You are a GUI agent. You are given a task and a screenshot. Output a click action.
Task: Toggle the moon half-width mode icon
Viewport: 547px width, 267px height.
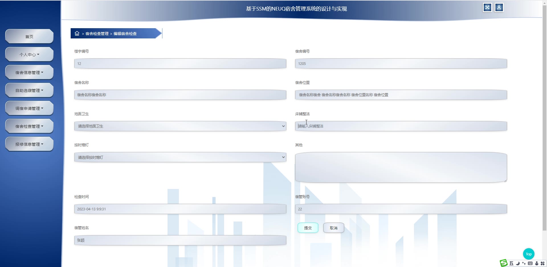pyautogui.click(x=518, y=263)
